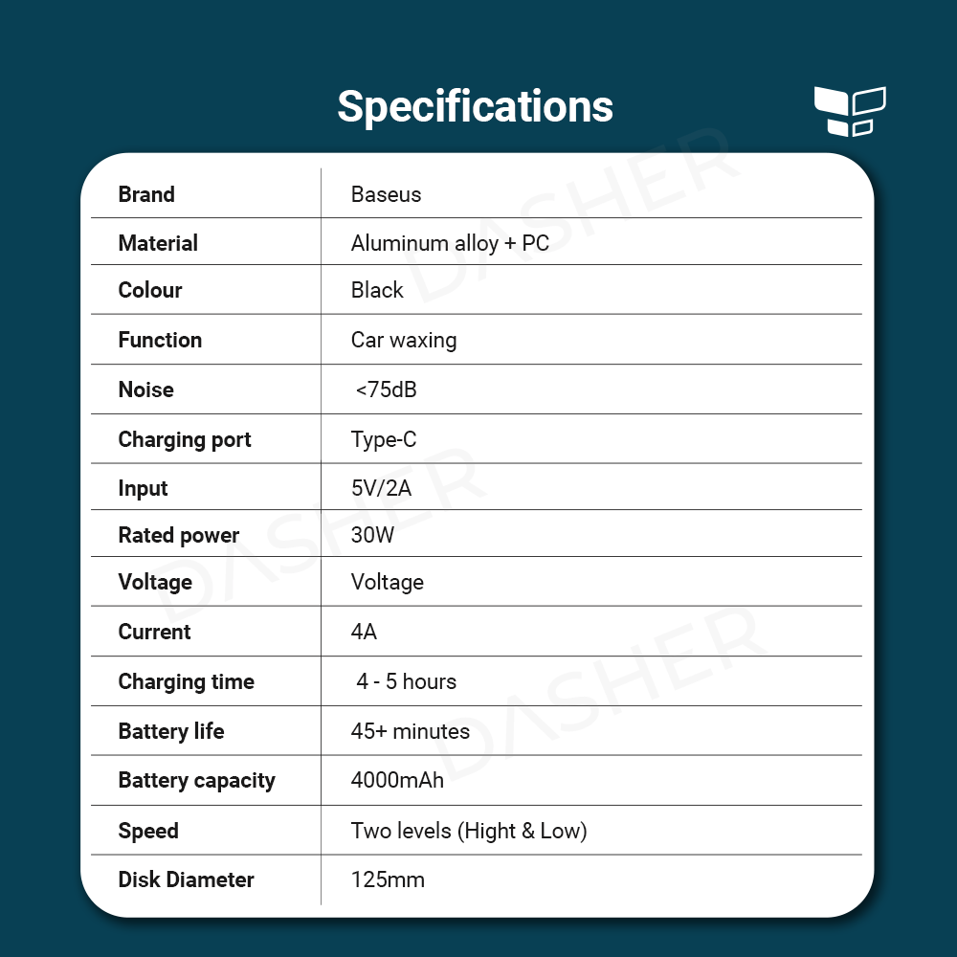Screen dimensions: 957x957
Task: Select the Material row label
Action: 158,243
